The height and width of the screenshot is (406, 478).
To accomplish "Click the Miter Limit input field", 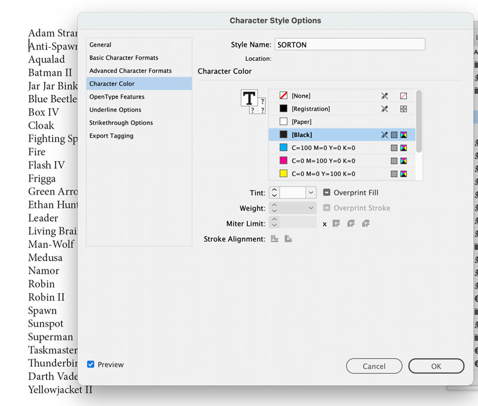I will click(298, 222).
